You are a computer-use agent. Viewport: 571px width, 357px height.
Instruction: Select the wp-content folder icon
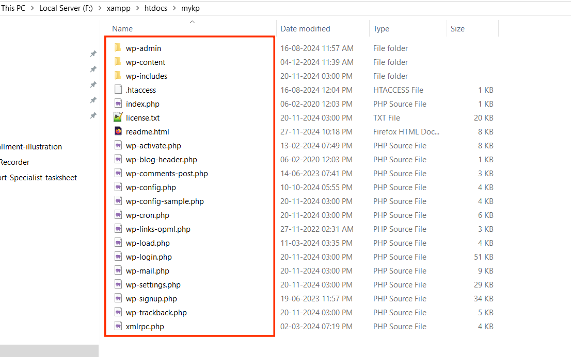click(x=118, y=61)
